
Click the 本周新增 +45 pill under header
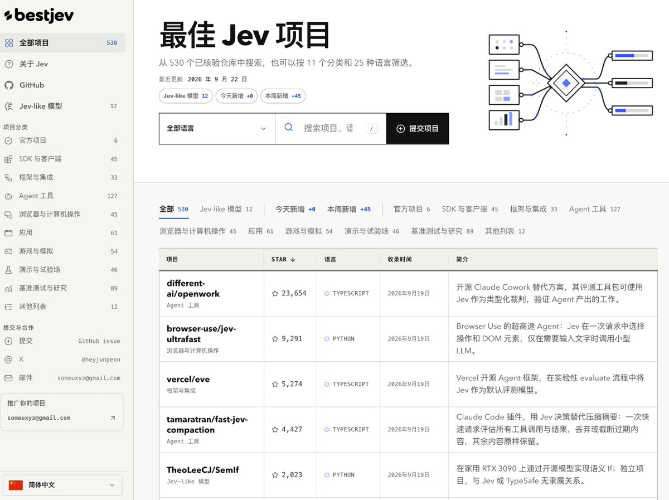[x=283, y=96]
